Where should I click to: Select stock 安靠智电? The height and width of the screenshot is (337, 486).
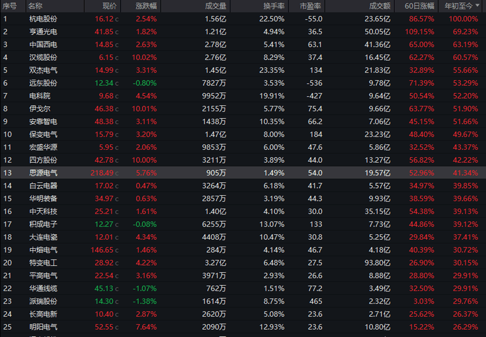coord(43,121)
